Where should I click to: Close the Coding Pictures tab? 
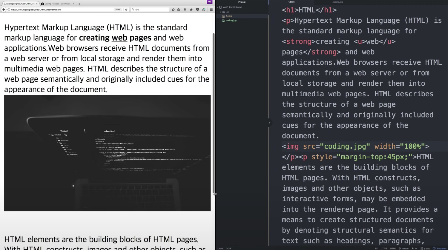pos(73,4)
